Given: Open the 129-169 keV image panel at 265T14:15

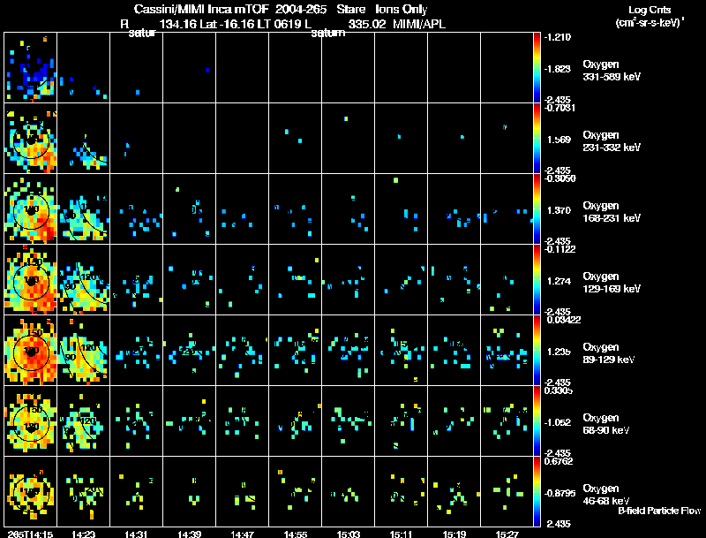Looking at the screenshot, I should coord(31,280).
